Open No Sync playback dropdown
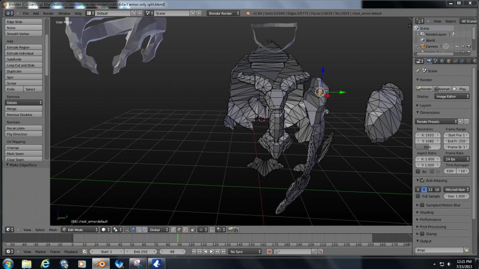This screenshot has height=269, width=479. [245, 252]
